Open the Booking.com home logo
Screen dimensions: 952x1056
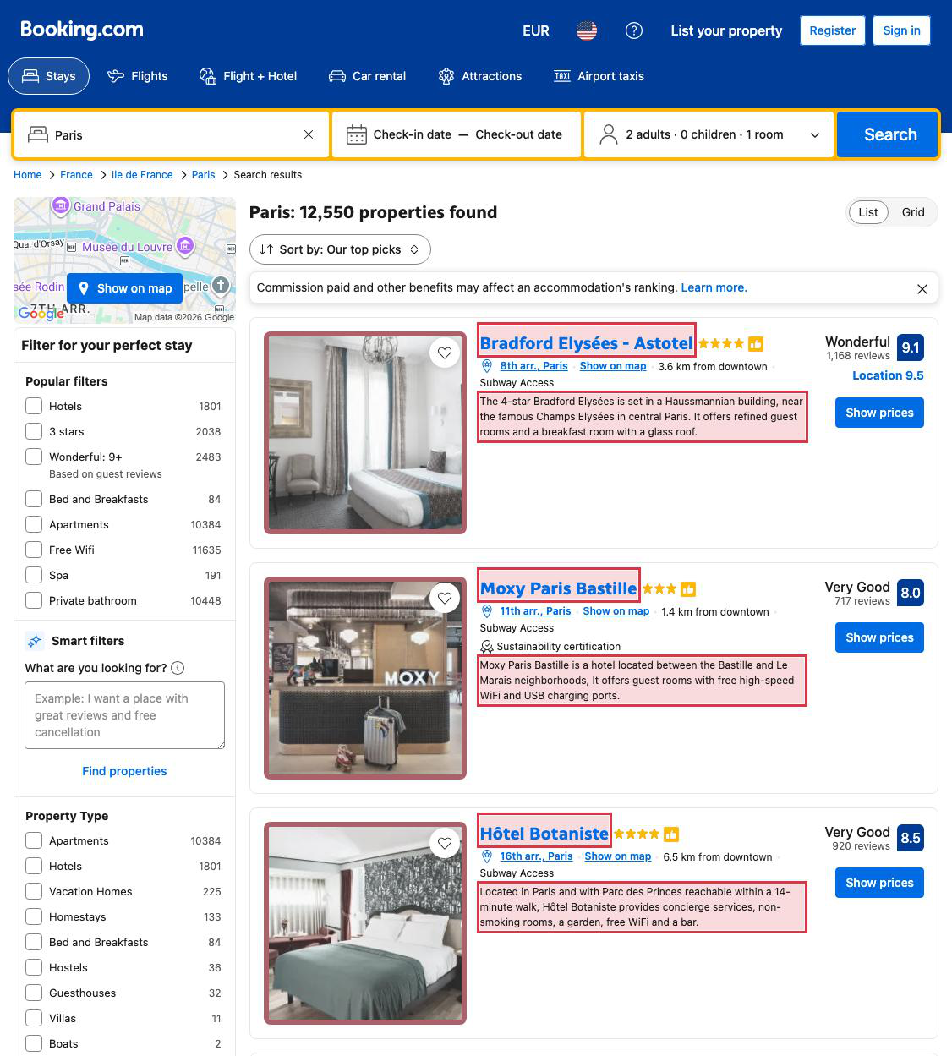(82, 30)
